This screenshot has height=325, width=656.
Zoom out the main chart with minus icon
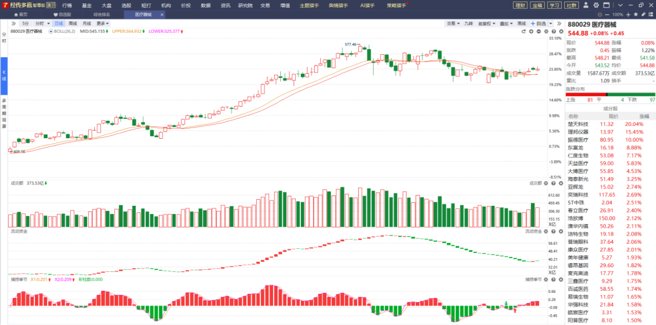tap(539, 32)
